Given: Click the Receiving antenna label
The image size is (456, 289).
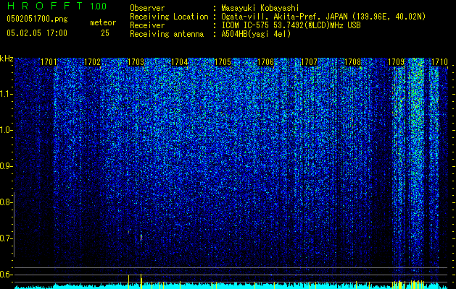Looking at the screenshot, I should coord(167,34).
